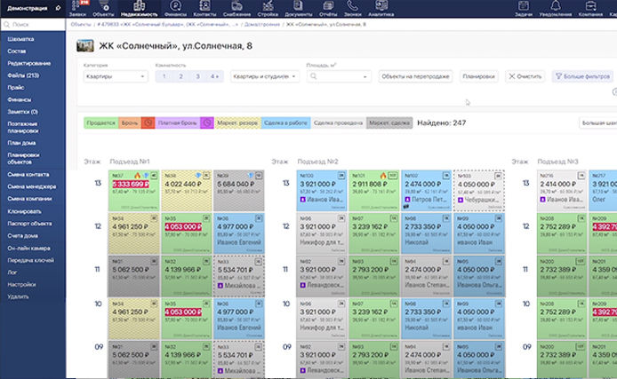Click the highlighted price 5 333 699 ₽
The height and width of the screenshot is (379, 617).
[131, 185]
